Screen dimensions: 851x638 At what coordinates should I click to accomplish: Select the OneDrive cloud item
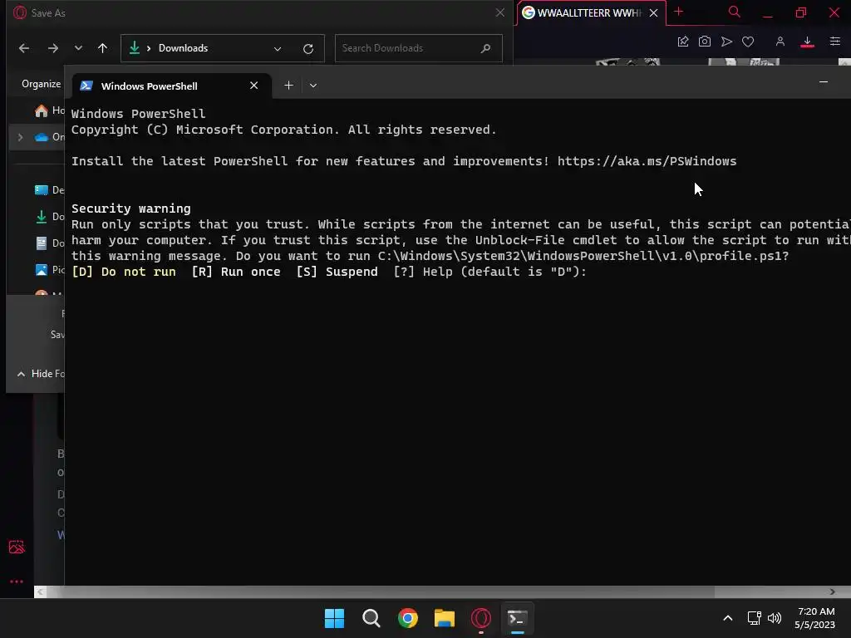click(x=49, y=137)
